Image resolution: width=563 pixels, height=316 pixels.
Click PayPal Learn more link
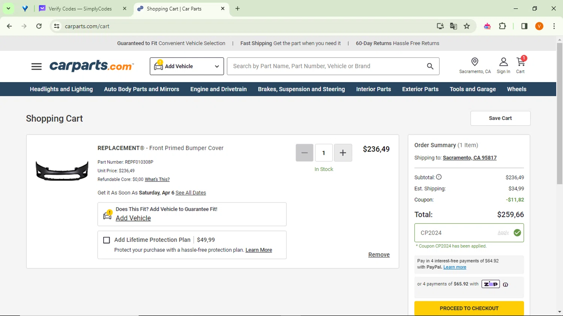click(455, 267)
